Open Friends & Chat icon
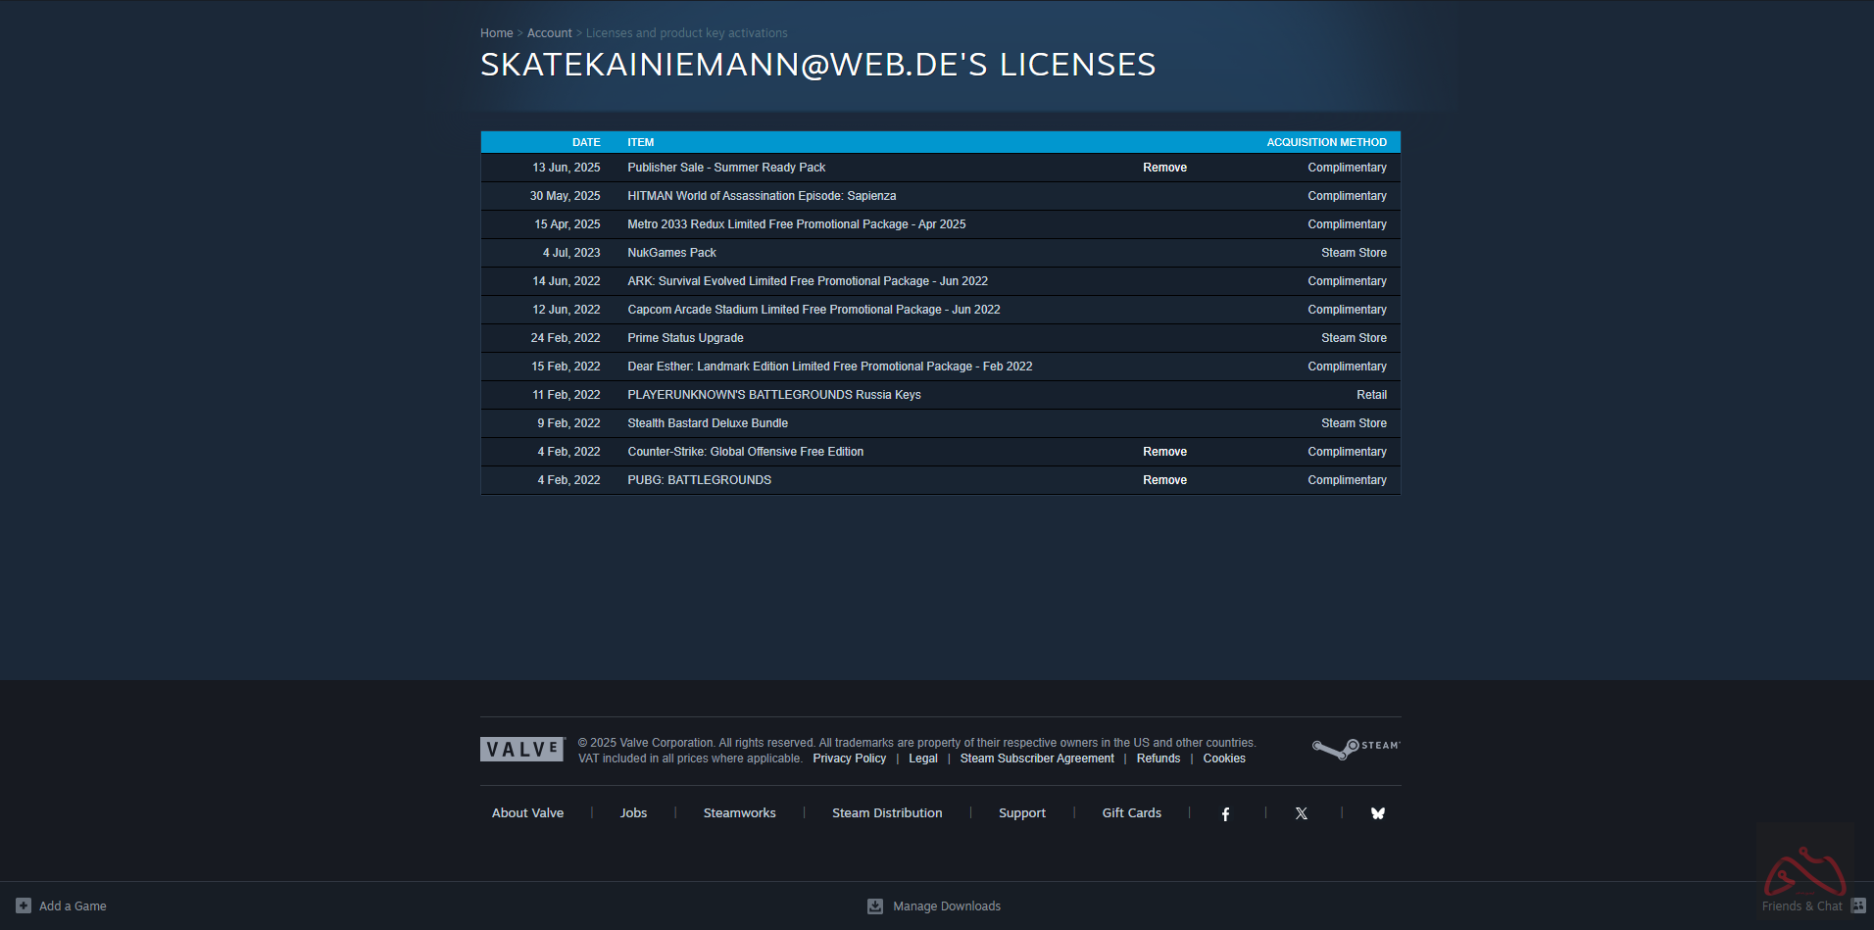The image size is (1874, 930). [x=1857, y=906]
